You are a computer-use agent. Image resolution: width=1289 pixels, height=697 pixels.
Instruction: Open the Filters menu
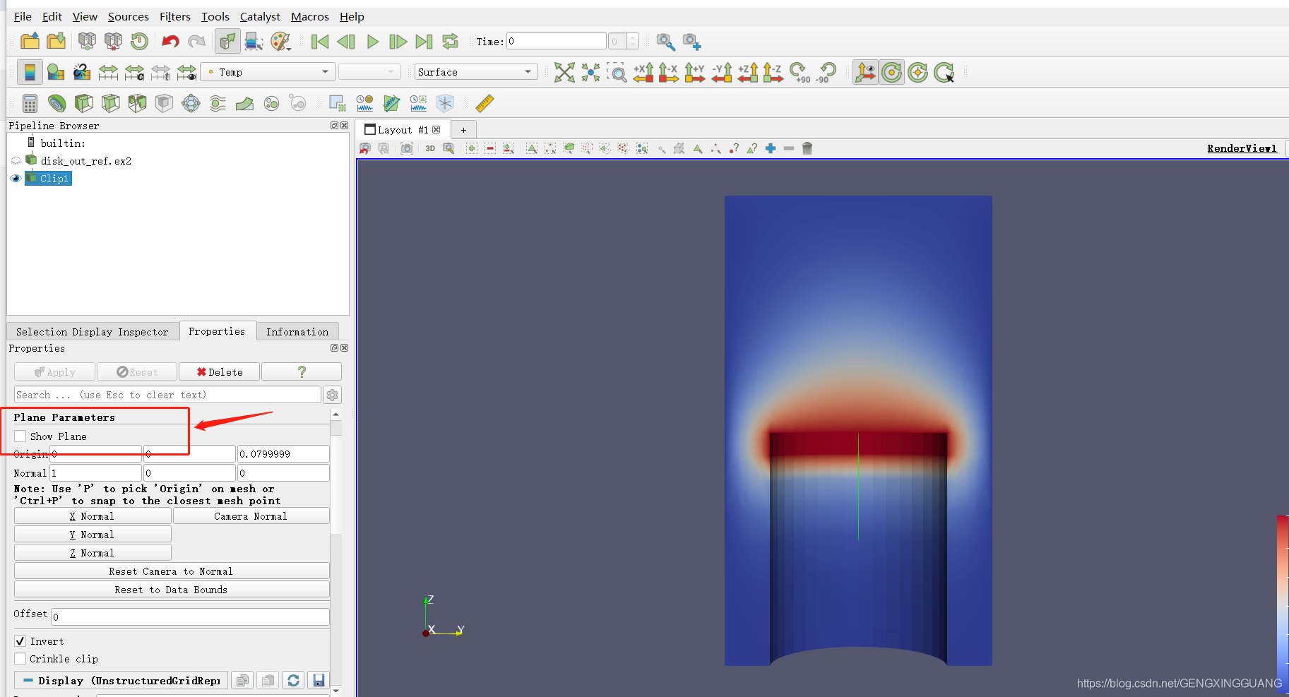coord(174,17)
